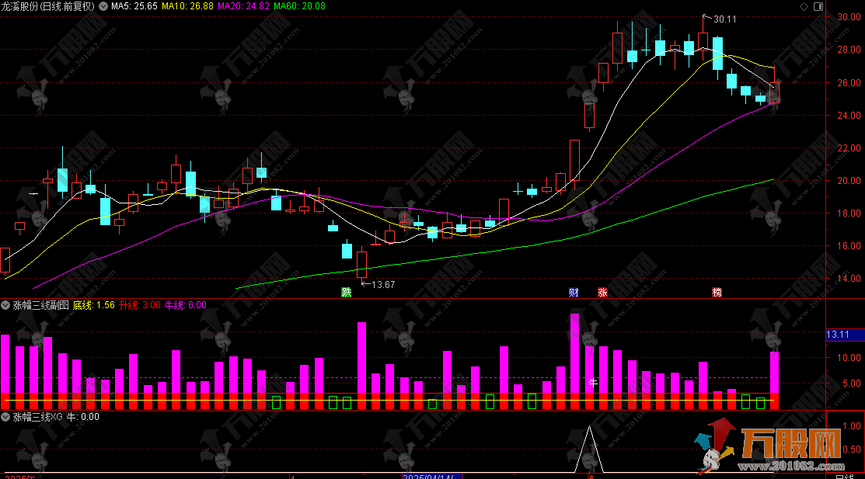Click the 30.11 high price annotation
This screenshot has width=865, height=479.
click(x=725, y=19)
